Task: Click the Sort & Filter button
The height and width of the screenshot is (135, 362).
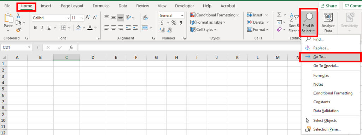Action: click(294, 23)
